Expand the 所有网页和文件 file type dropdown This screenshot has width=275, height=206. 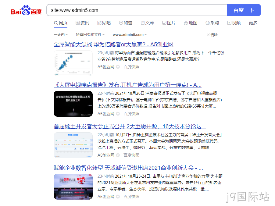[90, 35]
